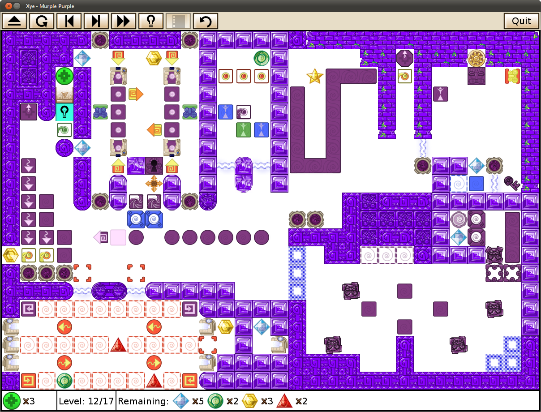Click the red-yellow striped block at top right
This screenshot has height=412, width=541.
click(512, 76)
